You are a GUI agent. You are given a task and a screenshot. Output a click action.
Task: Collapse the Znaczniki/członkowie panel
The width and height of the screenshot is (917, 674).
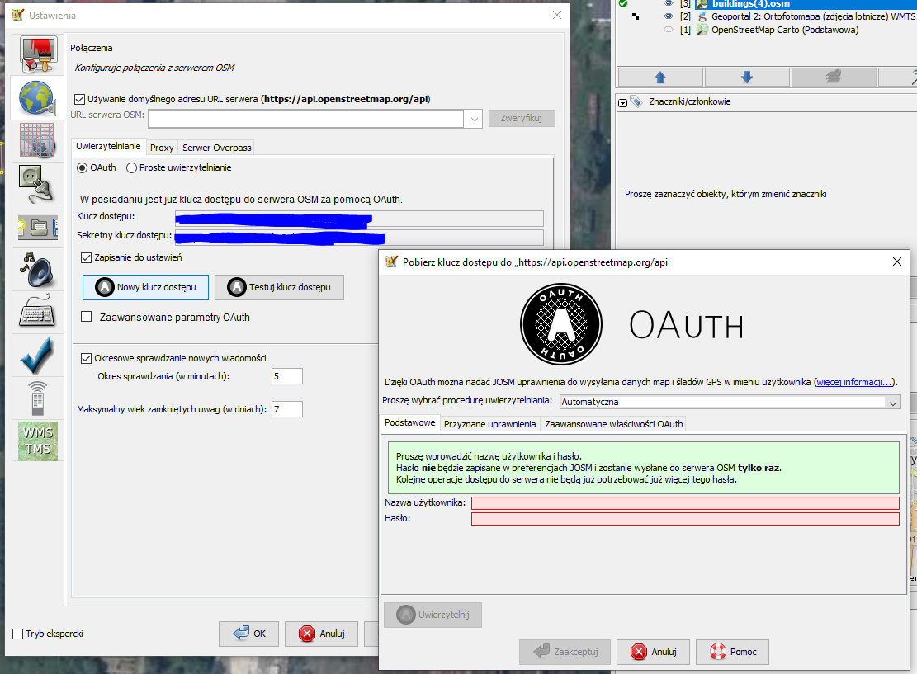coord(623,103)
